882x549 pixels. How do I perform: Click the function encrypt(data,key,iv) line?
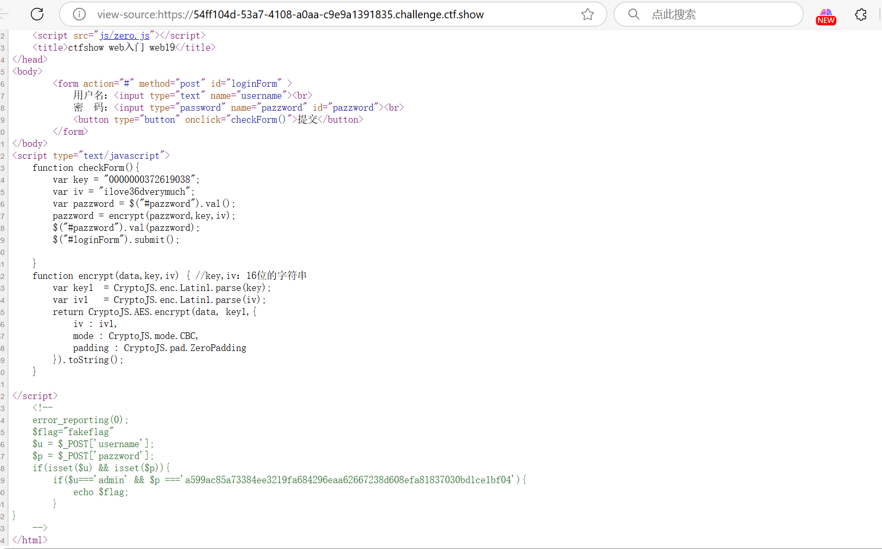pos(169,276)
